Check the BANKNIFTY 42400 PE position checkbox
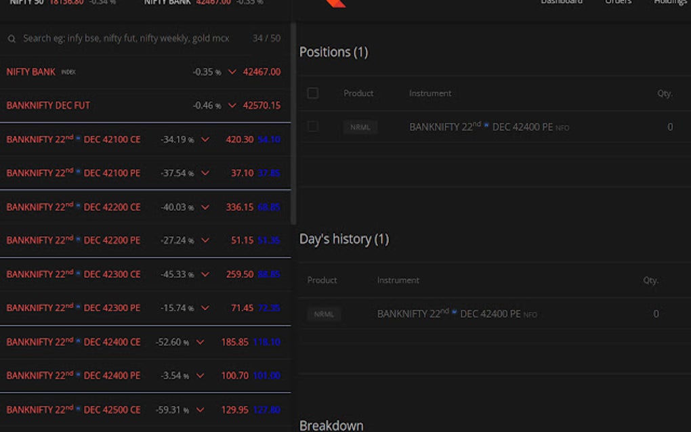This screenshot has height=432, width=691. [312, 127]
